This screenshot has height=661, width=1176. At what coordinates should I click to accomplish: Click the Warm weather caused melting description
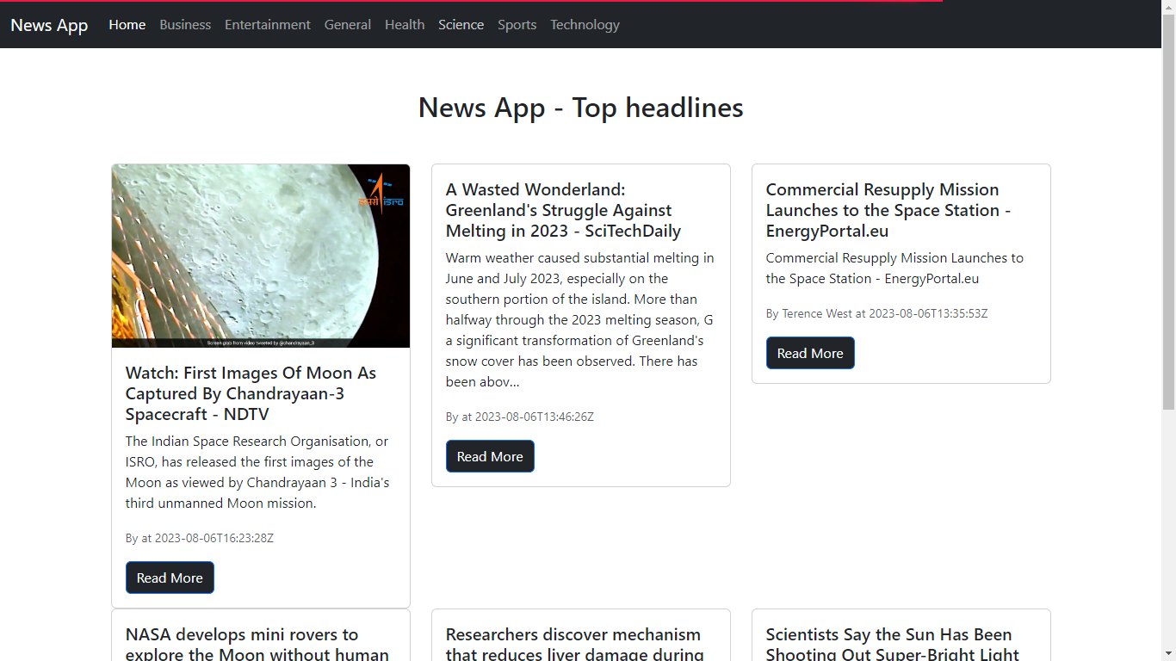(580, 320)
